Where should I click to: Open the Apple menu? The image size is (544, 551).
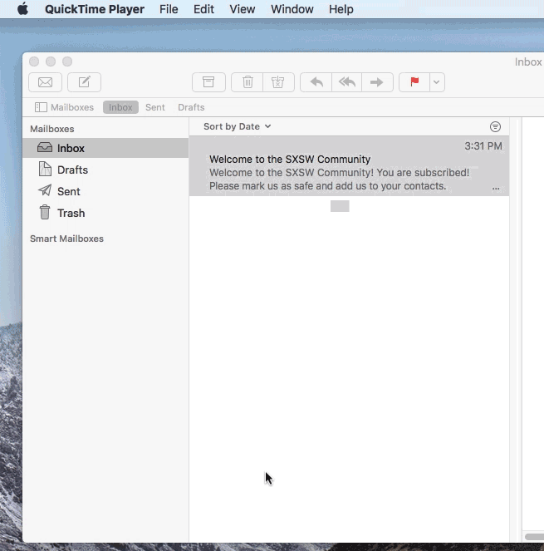(x=22, y=9)
